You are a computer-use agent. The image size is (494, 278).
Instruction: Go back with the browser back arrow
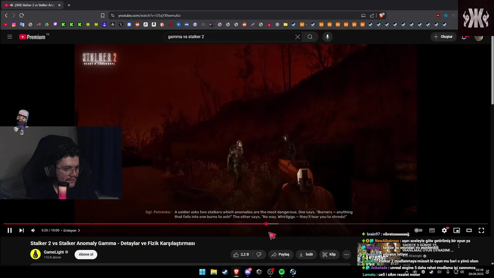pos(6,15)
